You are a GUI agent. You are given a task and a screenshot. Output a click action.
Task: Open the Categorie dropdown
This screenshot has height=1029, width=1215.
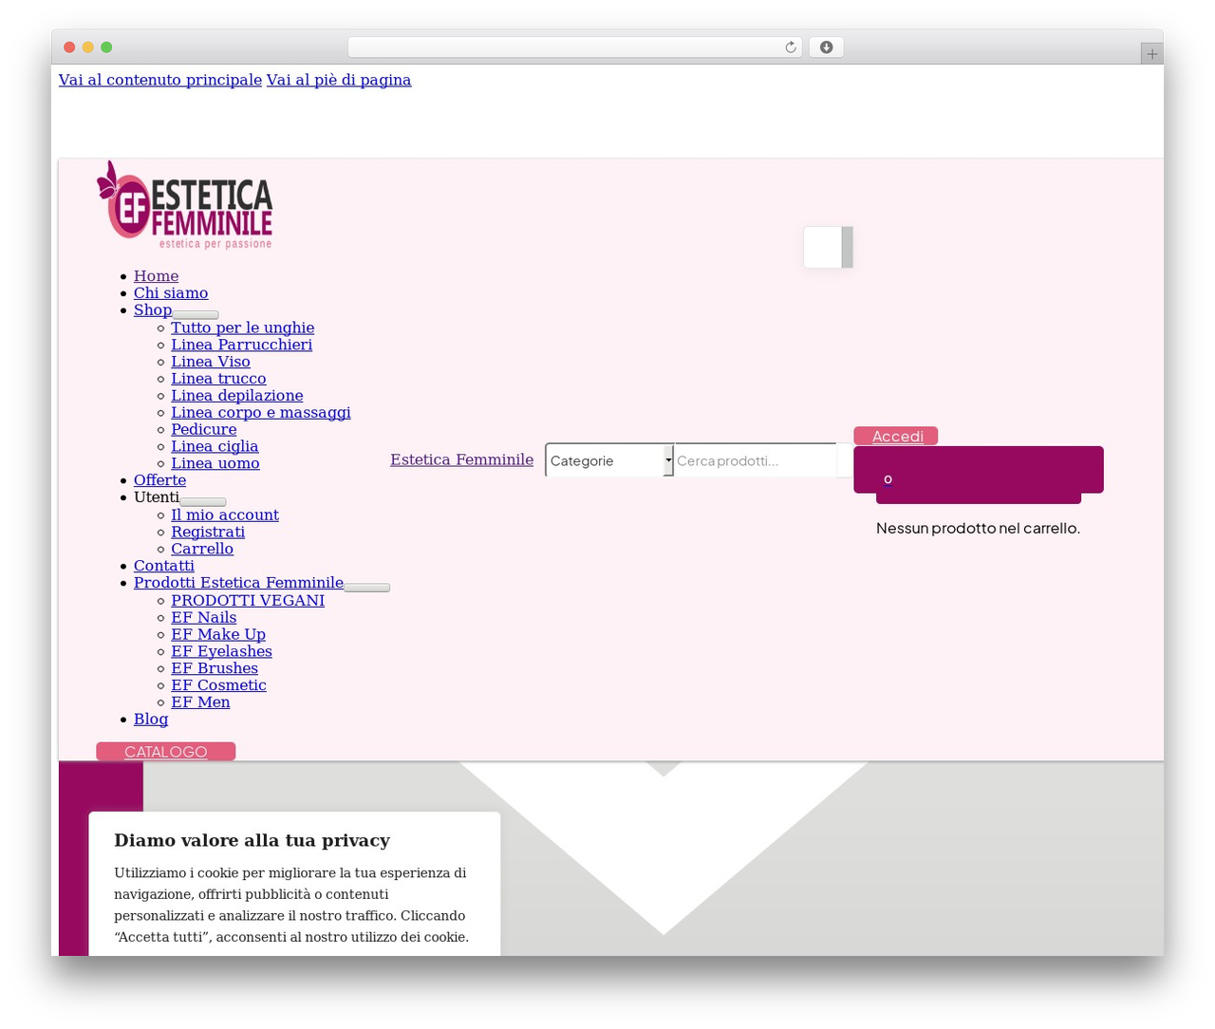coord(609,460)
